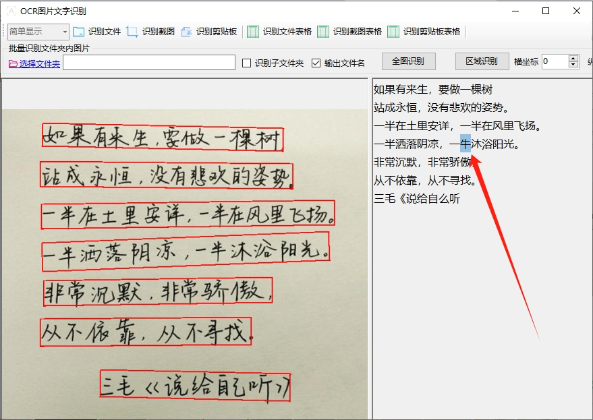Open 识别文件表格 table recognition from file
This screenshot has height=420, width=593.
click(254, 30)
